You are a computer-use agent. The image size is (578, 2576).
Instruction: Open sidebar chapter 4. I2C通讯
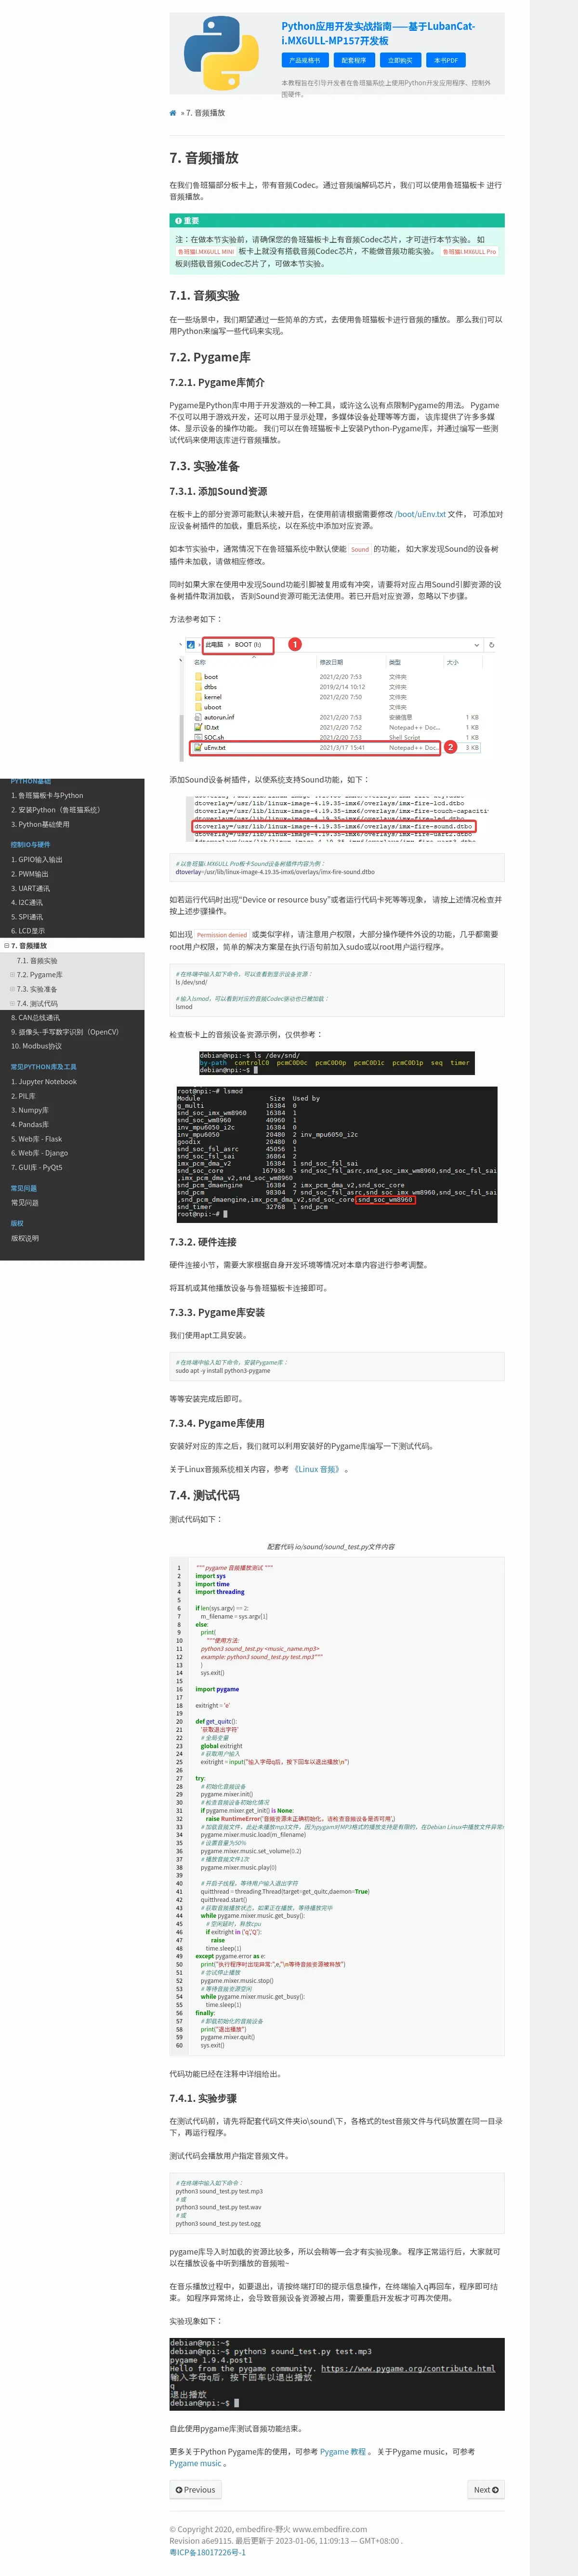point(28,902)
